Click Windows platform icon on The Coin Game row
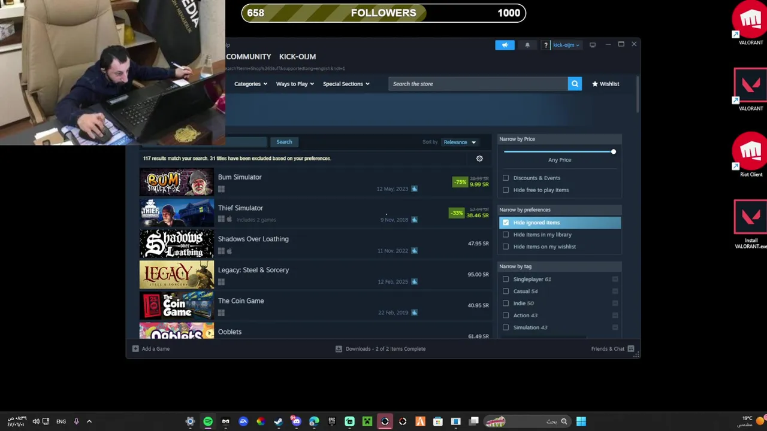Screen dimensions: 767x431 coord(221,312)
